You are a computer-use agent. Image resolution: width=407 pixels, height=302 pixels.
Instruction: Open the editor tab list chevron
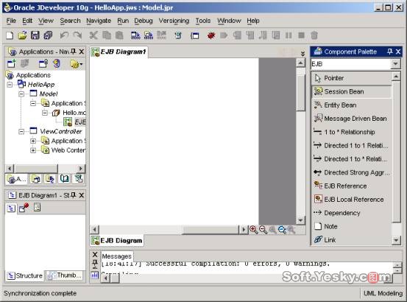pyautogui.click(x=302, y=54)
